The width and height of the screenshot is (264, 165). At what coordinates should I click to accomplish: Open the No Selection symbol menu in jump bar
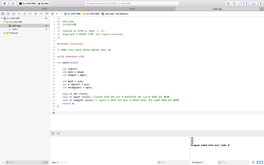(122, 14)
